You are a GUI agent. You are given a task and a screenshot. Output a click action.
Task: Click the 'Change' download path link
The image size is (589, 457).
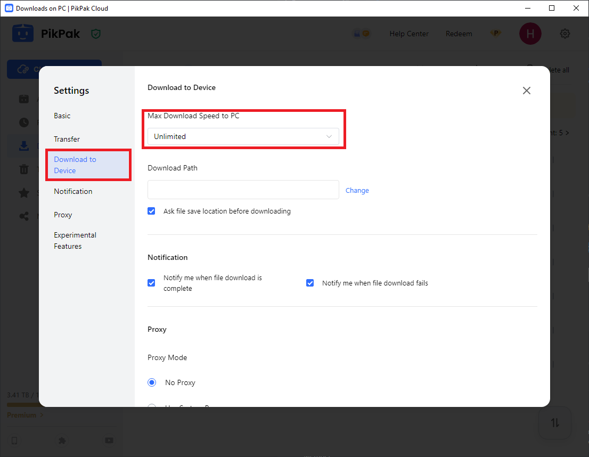click(x=357, y=190)
